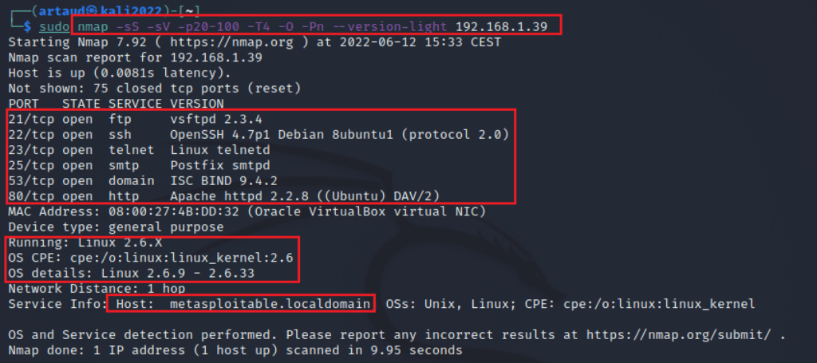
Task: Click the artaud username in prompt
Action: [x=57, y=11]
